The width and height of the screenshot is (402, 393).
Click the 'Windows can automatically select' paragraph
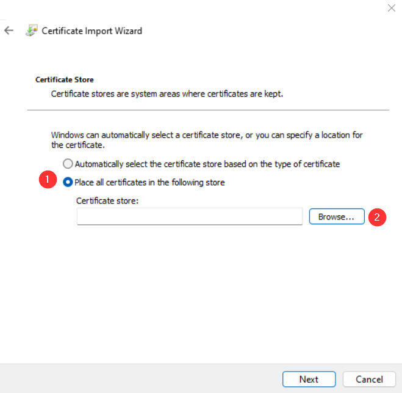pos(207,140)
